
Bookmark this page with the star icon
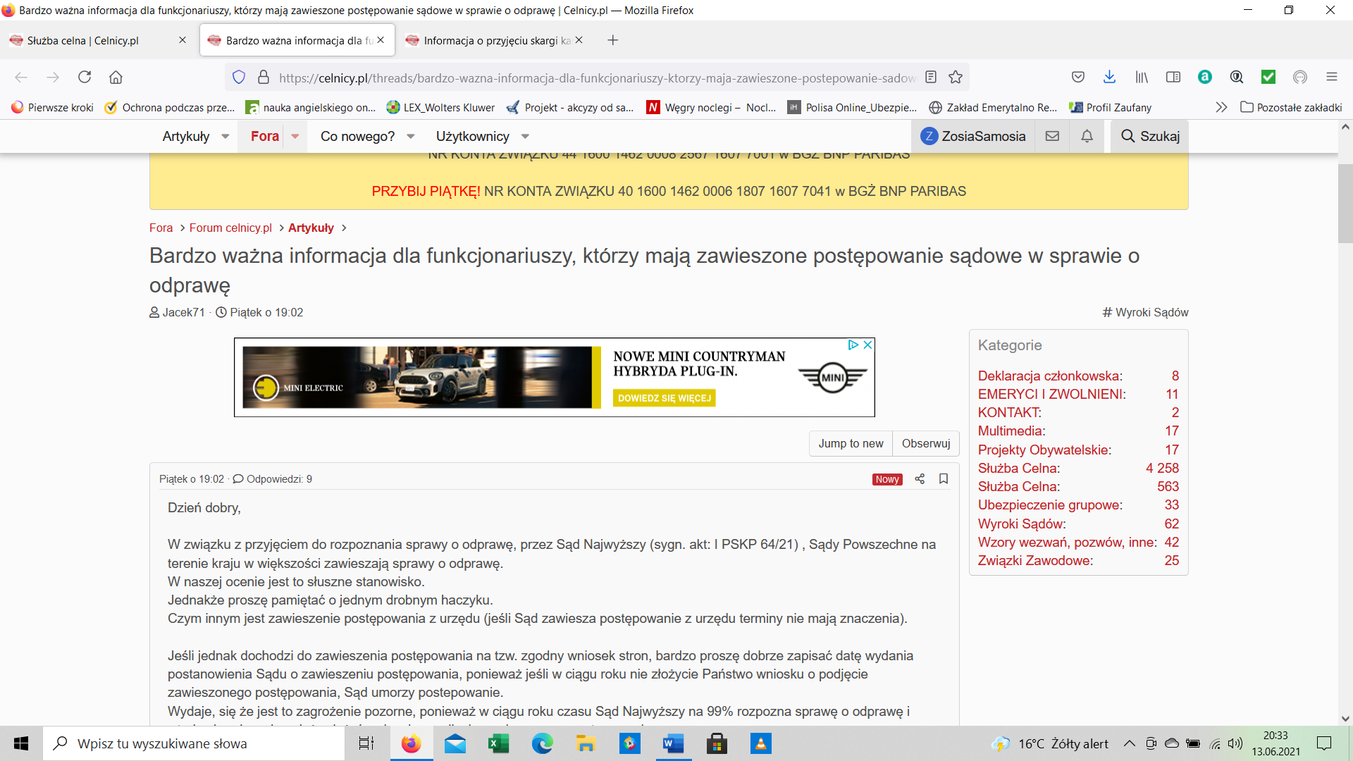click(x=956, y=78)
